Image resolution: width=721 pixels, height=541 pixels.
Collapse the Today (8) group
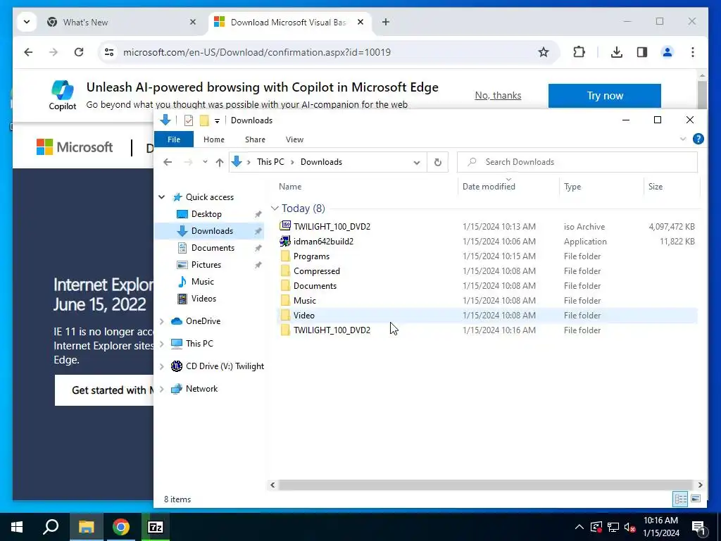coord(275,209)
